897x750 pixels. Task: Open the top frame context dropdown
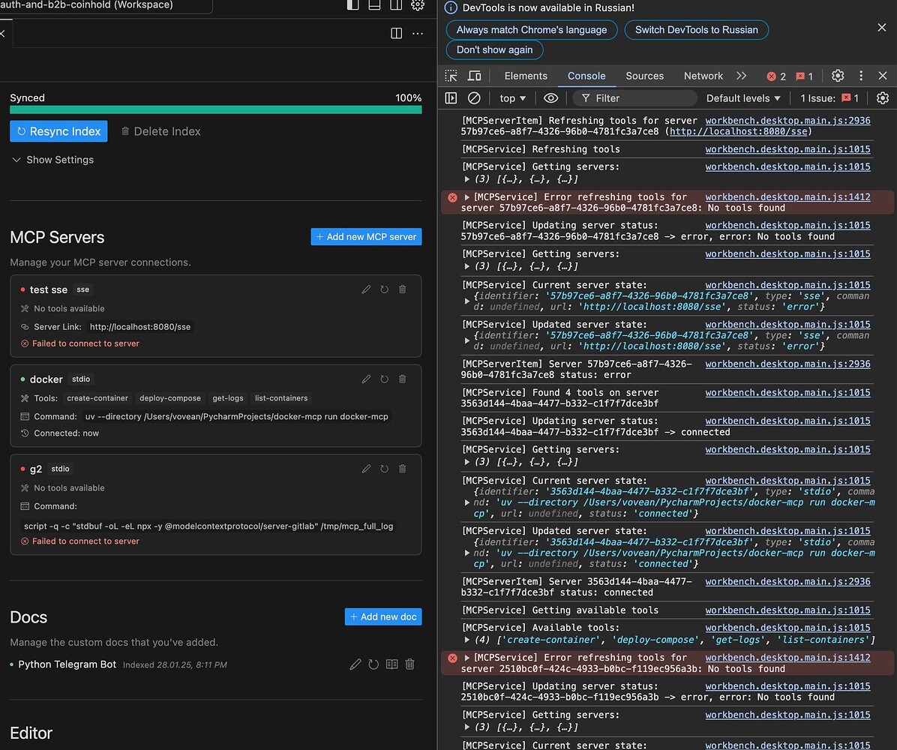(x=511, y=98)
